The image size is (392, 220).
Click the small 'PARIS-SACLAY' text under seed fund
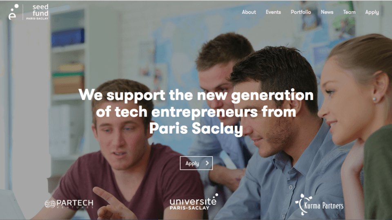[37, 18]
